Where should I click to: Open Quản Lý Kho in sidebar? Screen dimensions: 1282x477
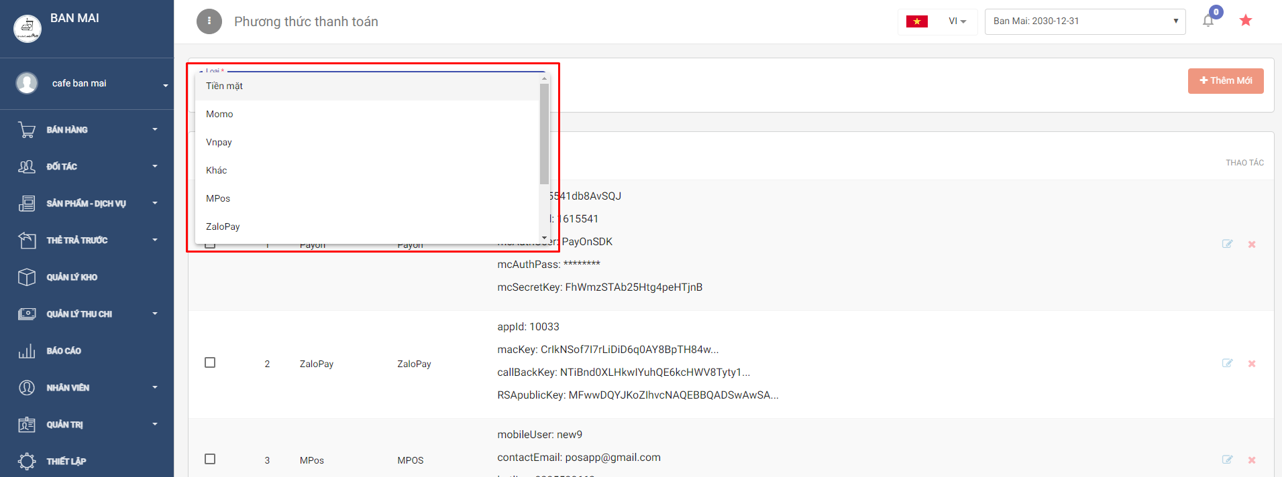pos(72,277)
